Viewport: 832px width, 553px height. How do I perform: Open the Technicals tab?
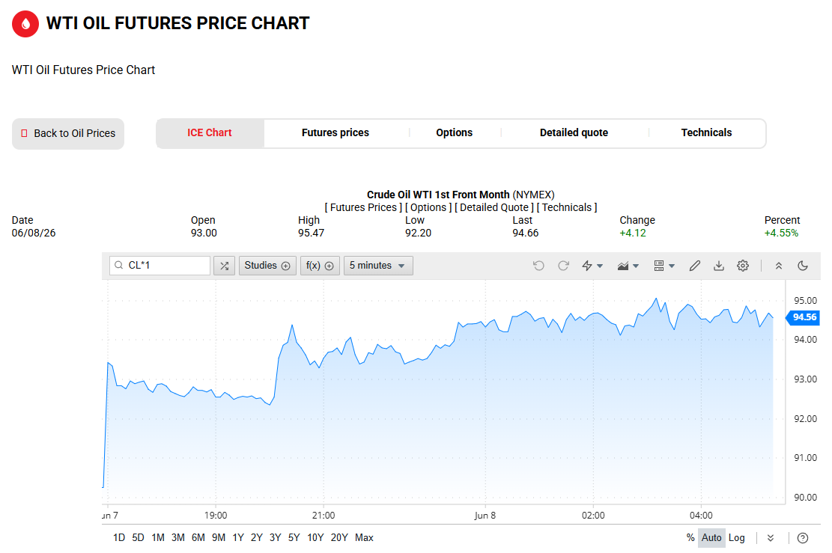pos(706,132)
